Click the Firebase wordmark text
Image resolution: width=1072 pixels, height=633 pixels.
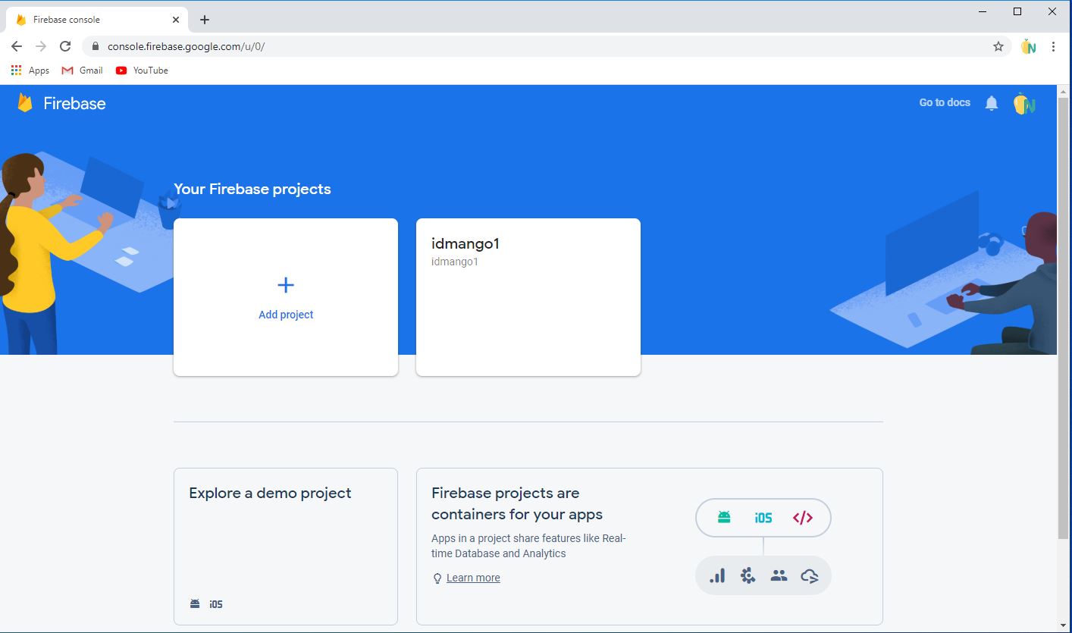(74, 104)
